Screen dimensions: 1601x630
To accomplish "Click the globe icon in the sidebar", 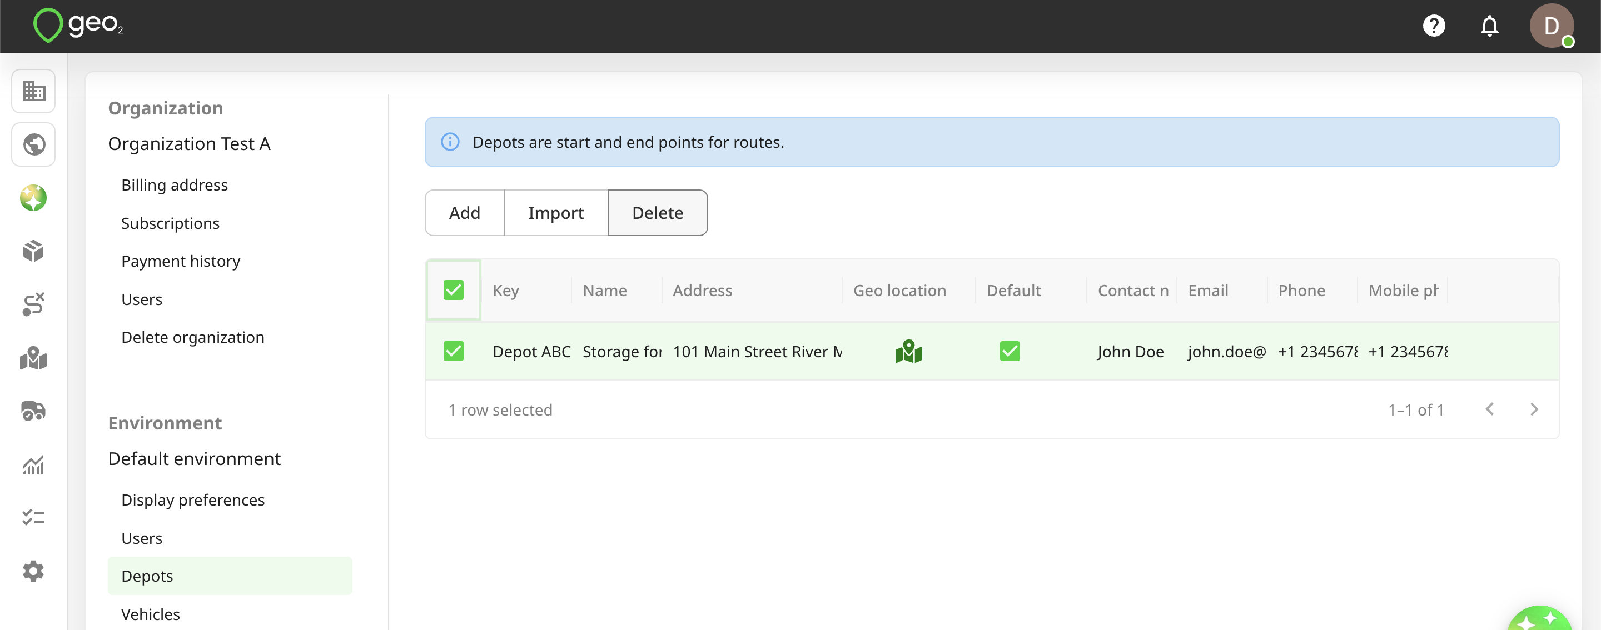I will tap(33, 145).
